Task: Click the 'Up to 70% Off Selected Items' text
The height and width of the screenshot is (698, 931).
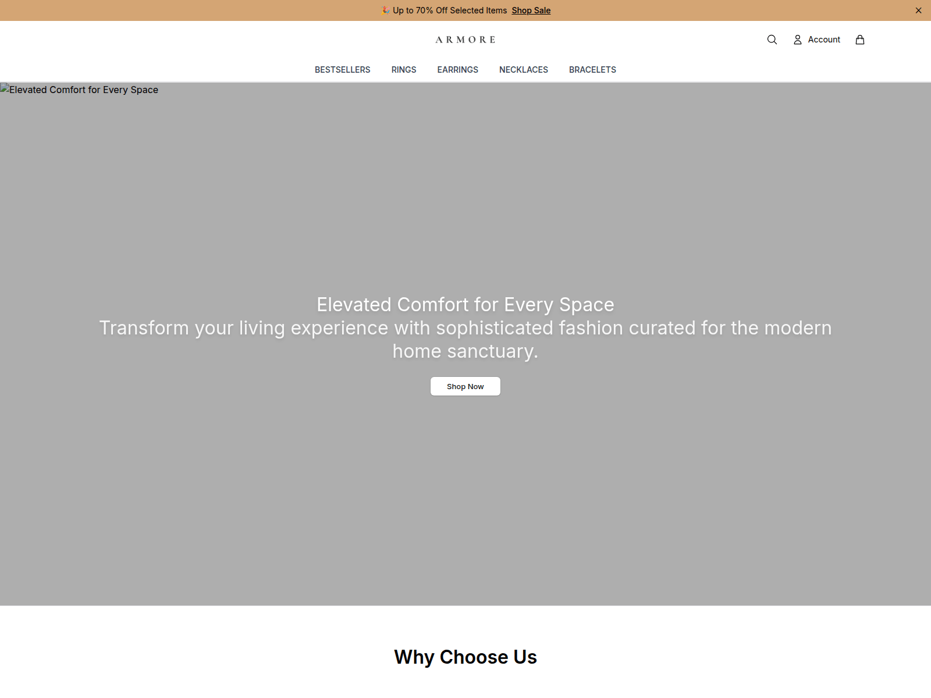Action: [x=450, y=10]
